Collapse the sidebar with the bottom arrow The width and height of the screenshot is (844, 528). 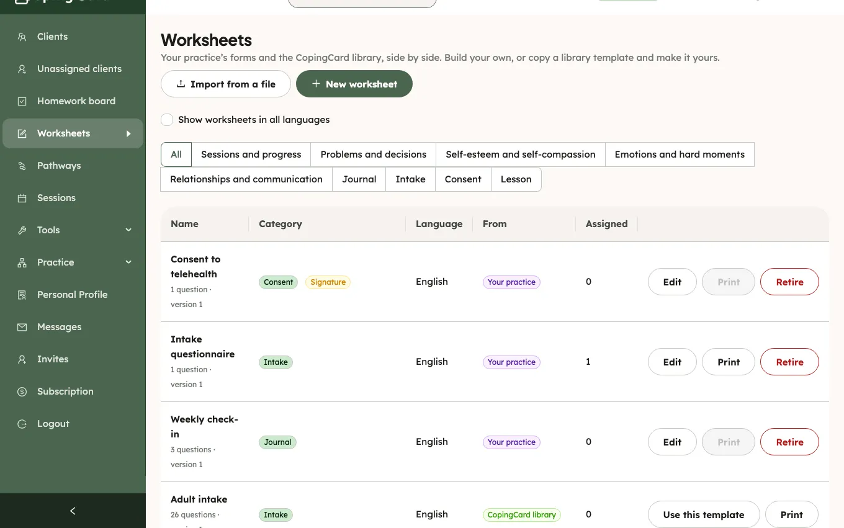(73, 511)
